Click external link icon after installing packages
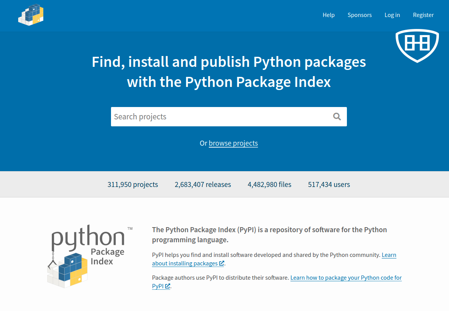Image resolution: width=449 pixels, height=311 pixels. tap(222, 263)
